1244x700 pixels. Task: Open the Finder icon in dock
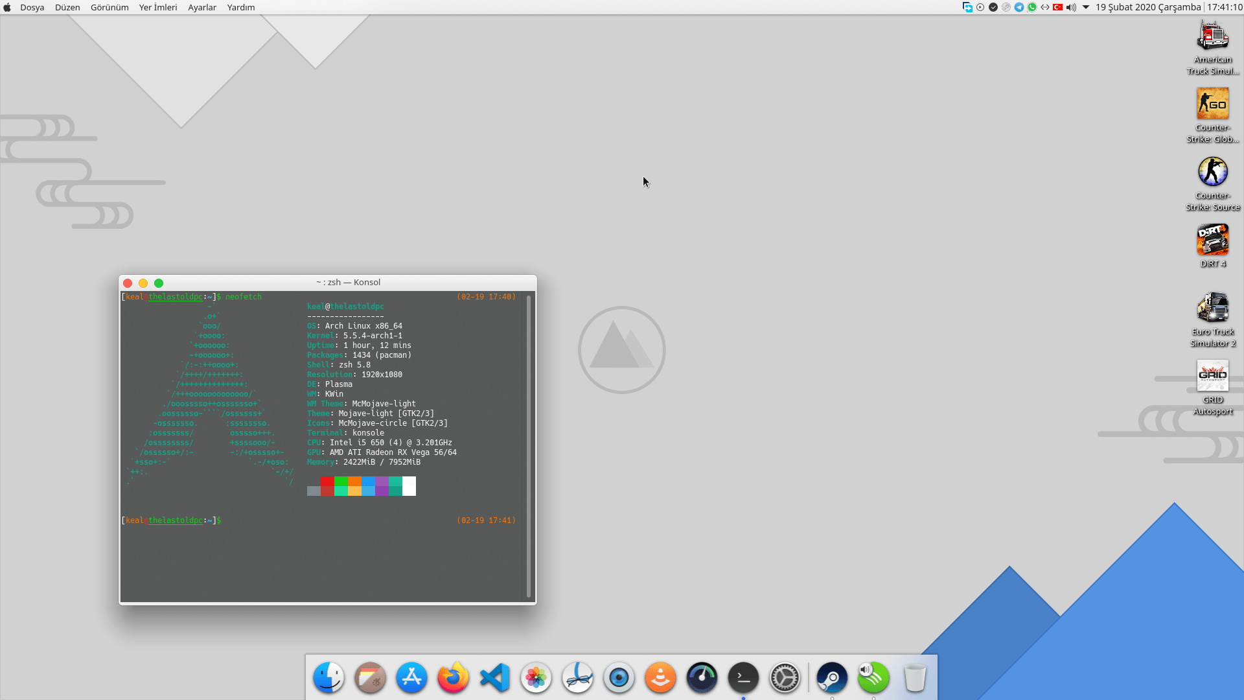pyautogui.click(x=328, y=678)
